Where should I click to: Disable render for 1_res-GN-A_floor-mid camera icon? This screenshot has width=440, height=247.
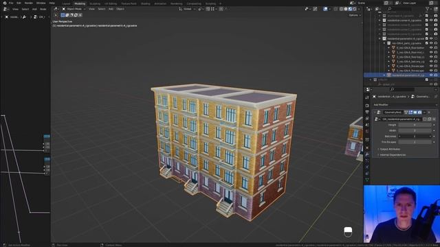coord(436,52)
